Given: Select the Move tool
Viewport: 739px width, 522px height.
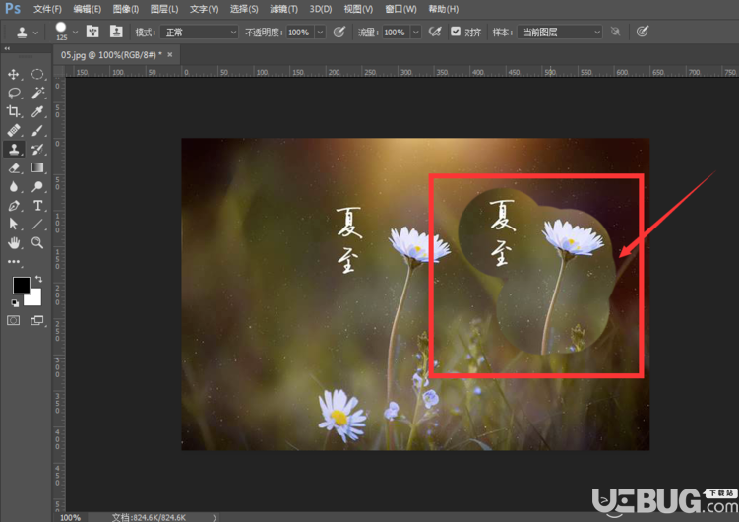Looking at the screenshot, I should [13, 74].
